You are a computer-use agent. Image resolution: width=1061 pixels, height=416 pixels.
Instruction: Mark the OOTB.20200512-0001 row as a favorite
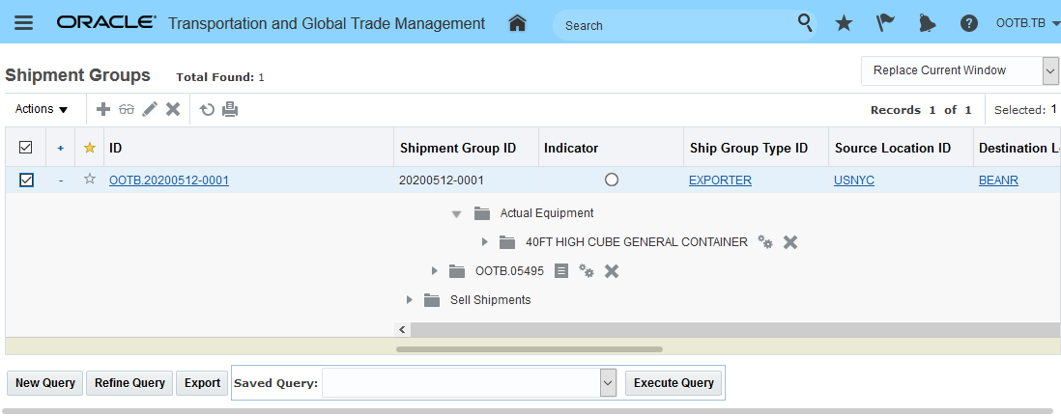point(90,180)
